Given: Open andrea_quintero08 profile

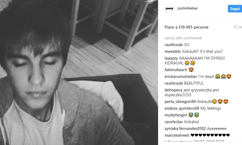Looking at the screenshot, I should (182, 108).
